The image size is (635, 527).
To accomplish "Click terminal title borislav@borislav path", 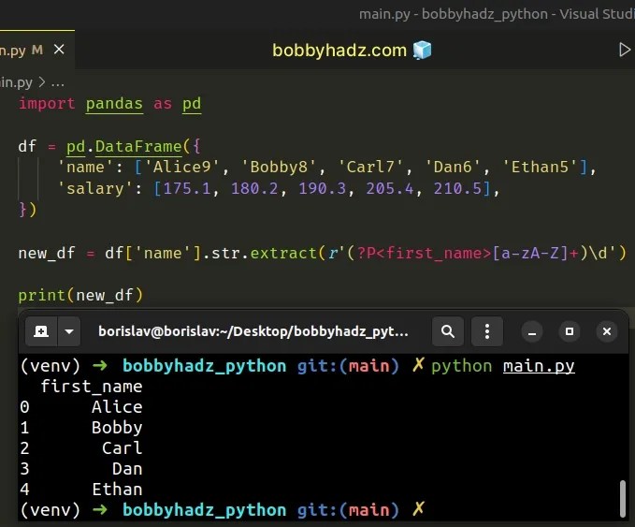I will 253,331.
